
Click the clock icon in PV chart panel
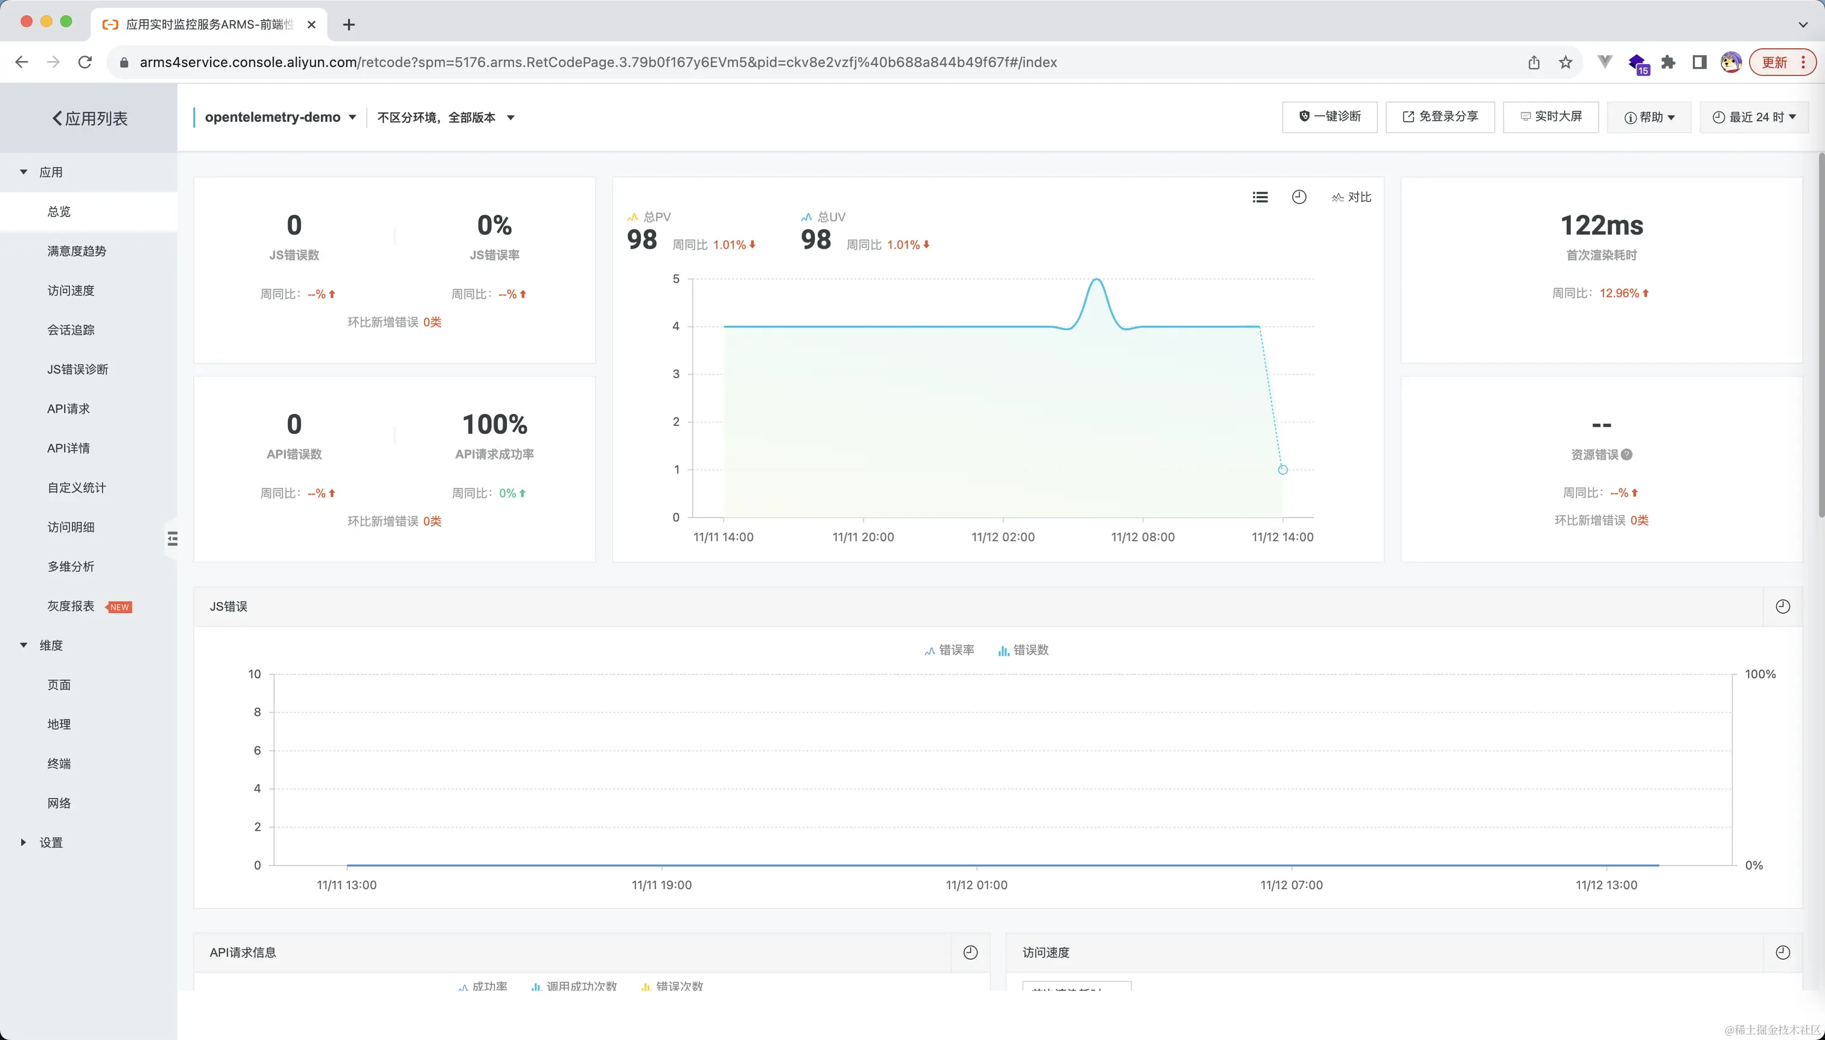[1299, 197]
